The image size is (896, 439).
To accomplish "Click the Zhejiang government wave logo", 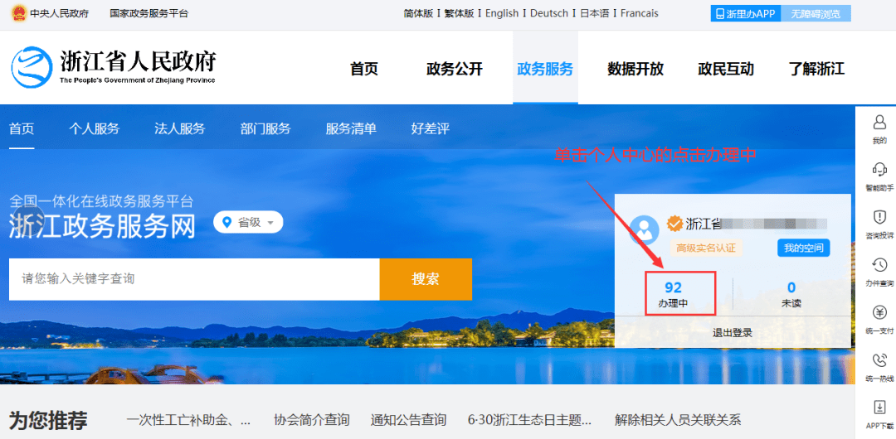I will click(32, 67).
